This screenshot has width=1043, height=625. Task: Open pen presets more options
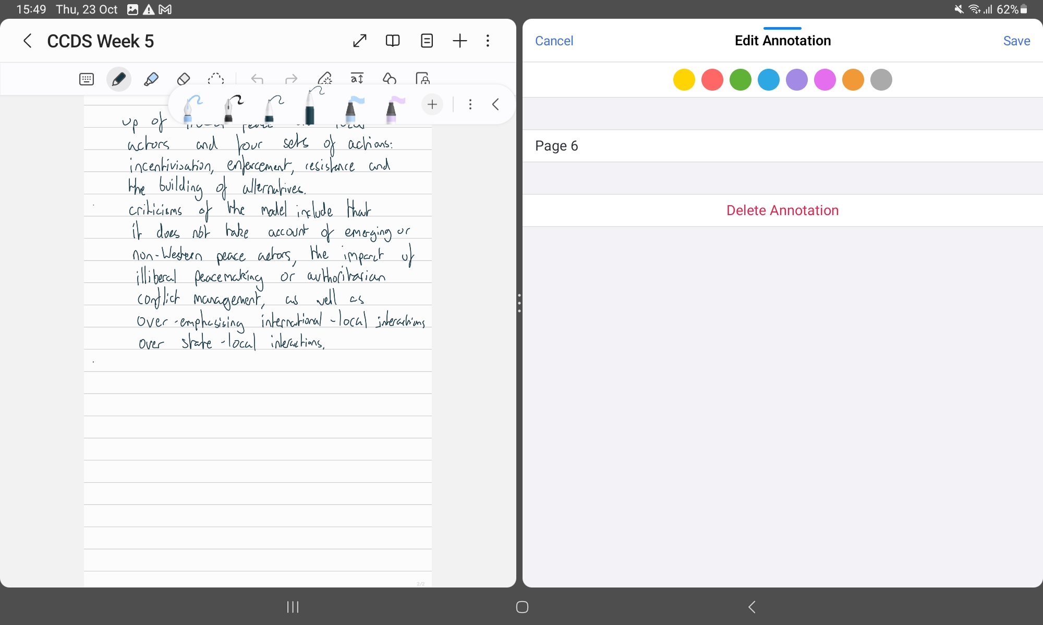470,104
